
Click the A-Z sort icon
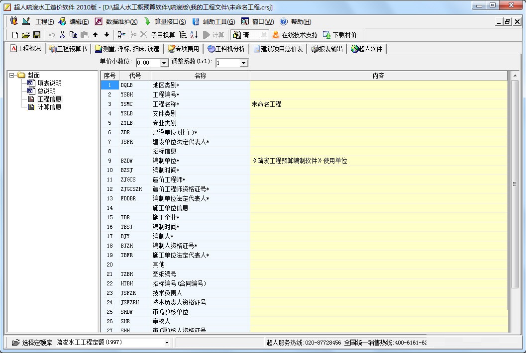[x=194, y=34]
